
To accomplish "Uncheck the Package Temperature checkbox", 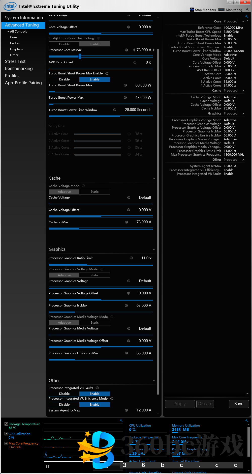I will point(6,424).
